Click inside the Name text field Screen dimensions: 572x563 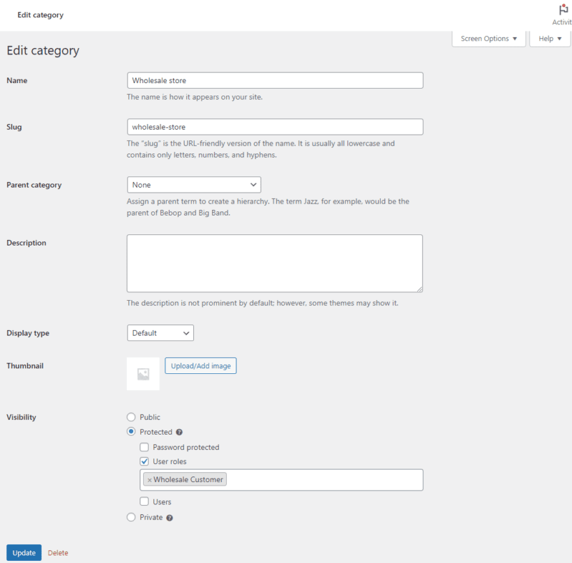pos(274,80)
